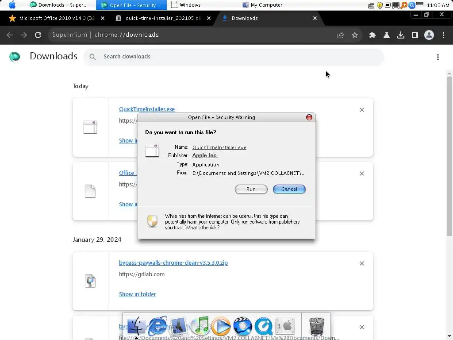This screenshot has width=453, height=340.
Task: Open the orange play media player dock icon
Action: click(221, 326)
